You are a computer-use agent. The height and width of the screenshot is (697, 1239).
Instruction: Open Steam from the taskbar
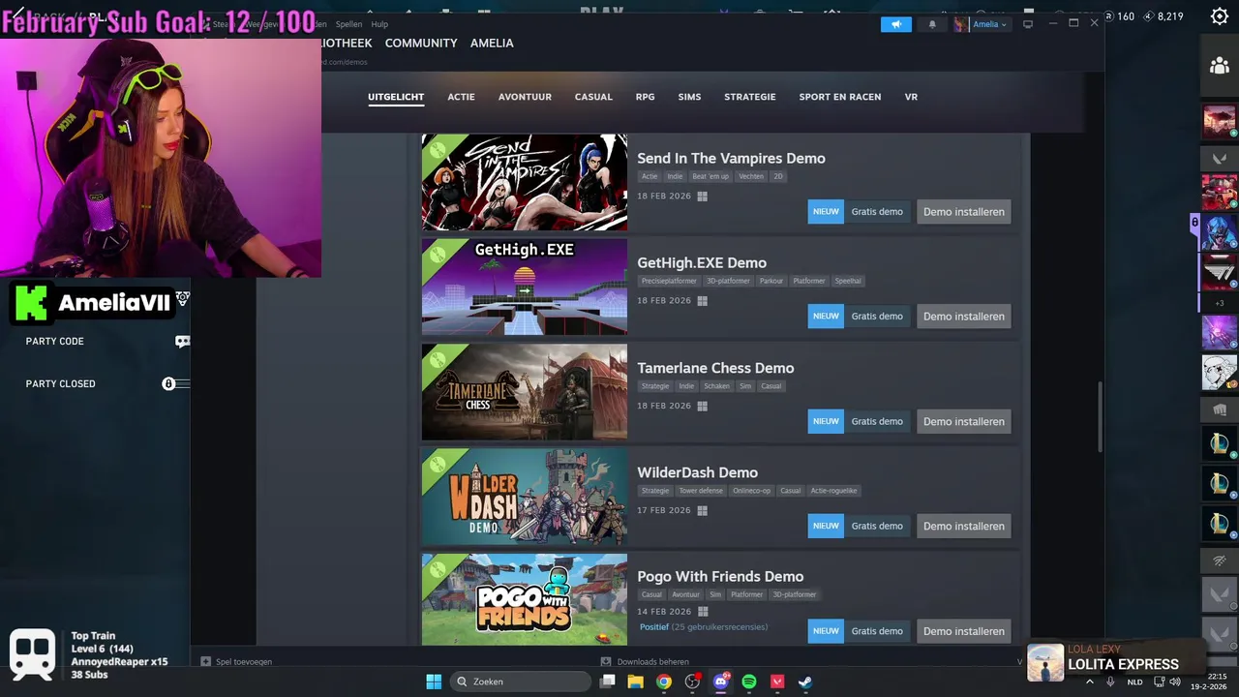coord(805,682)
